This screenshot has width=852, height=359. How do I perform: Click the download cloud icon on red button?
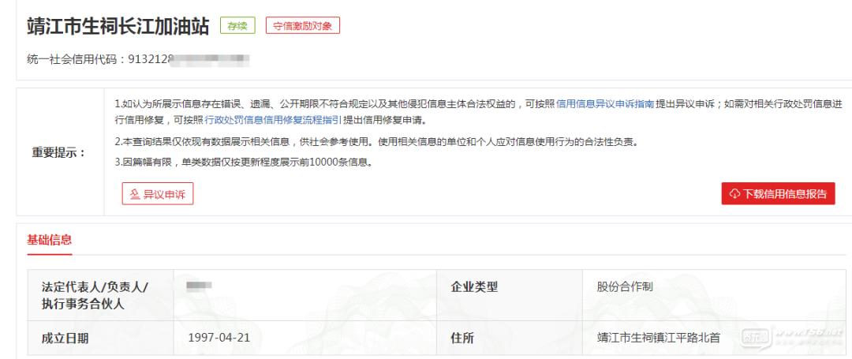734,193
